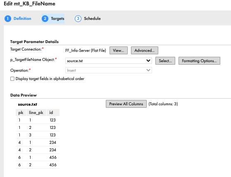Click the pk column header

point(21,113)
